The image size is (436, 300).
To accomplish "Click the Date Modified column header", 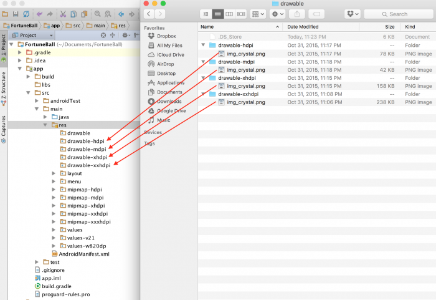I will 302,27.
